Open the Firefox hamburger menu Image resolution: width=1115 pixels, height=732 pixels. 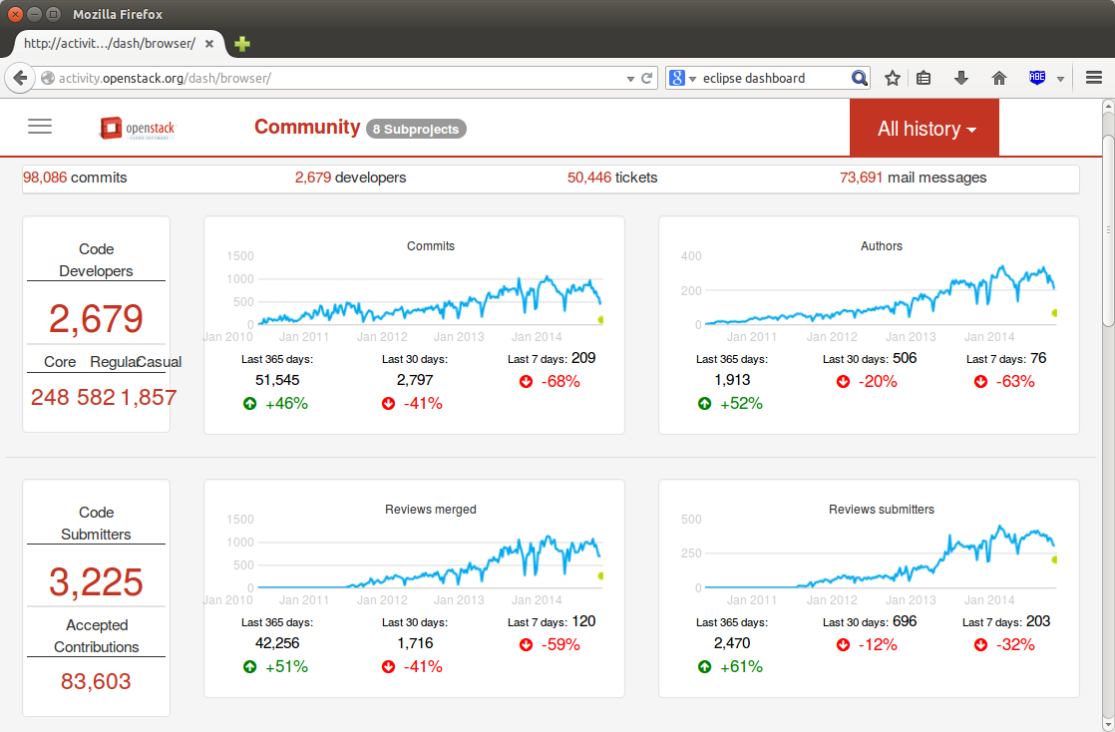click(x=1093, y=78)
